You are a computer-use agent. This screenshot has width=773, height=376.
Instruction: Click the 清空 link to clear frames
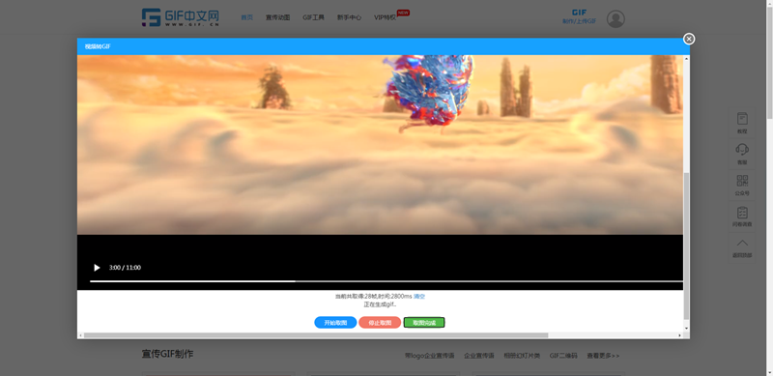pos(419,297)
